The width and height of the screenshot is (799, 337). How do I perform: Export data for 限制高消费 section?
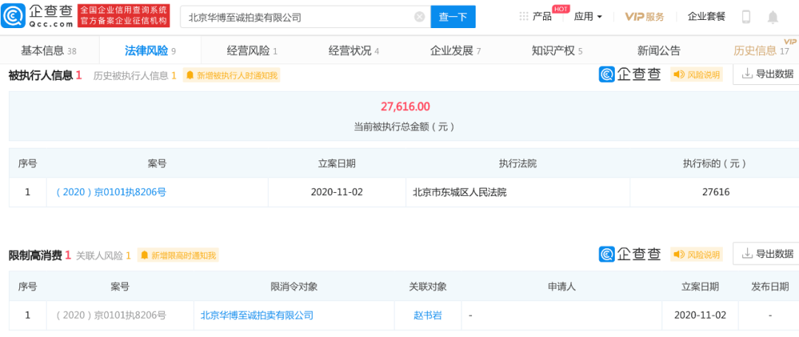coord(767,253)
